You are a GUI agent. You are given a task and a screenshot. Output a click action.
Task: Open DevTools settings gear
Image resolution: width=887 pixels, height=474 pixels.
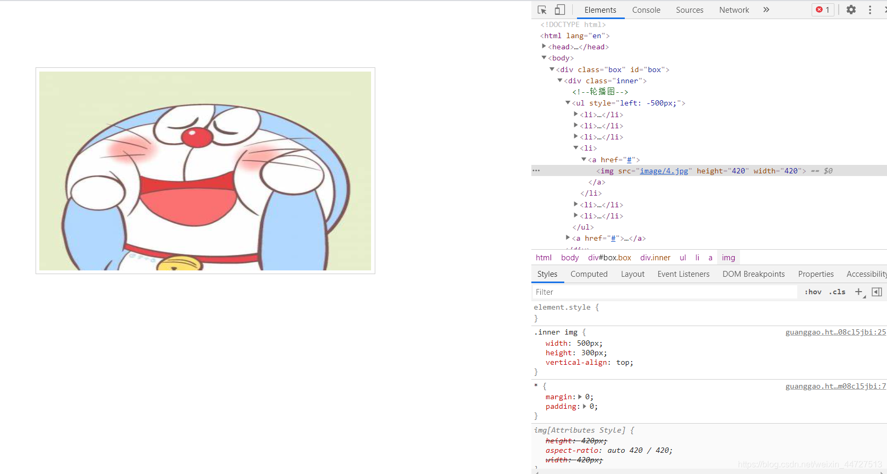tap(851, 10)
